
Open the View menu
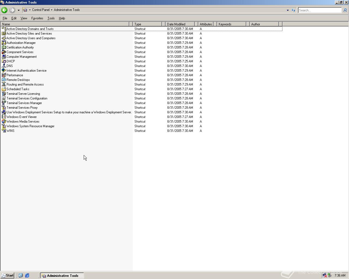click(x=24, y=18)
